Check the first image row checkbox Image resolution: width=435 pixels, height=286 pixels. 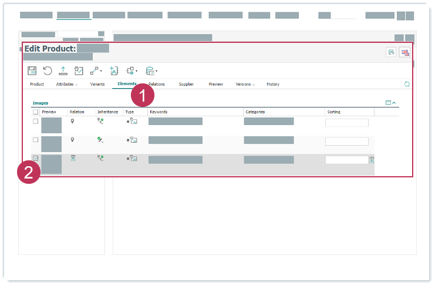point(36,122)
